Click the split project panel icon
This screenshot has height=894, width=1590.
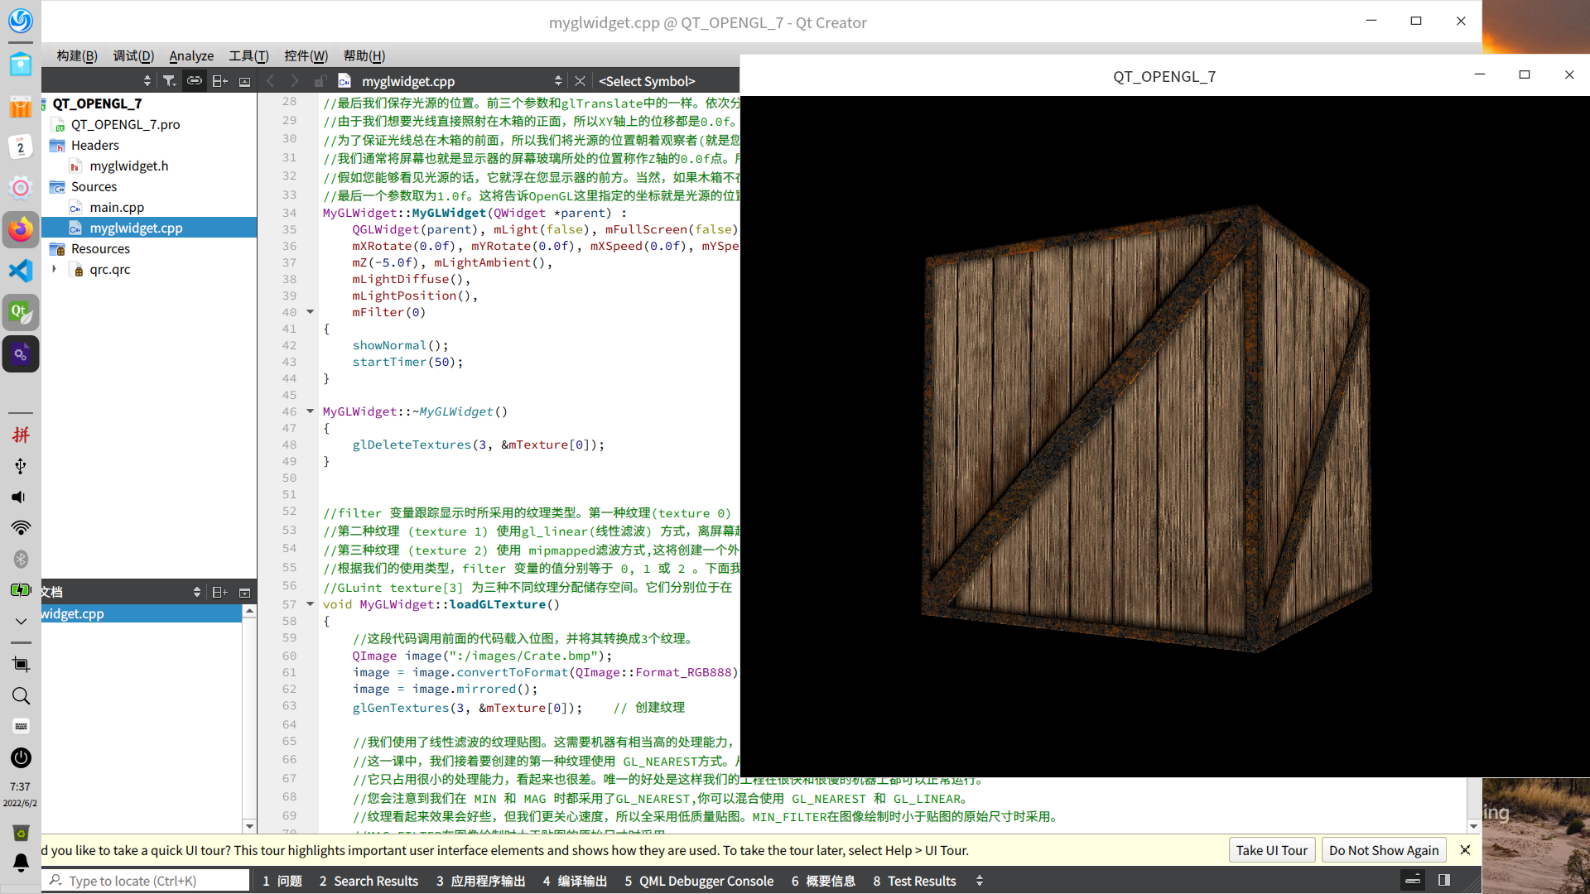click(x=219, y=80)
